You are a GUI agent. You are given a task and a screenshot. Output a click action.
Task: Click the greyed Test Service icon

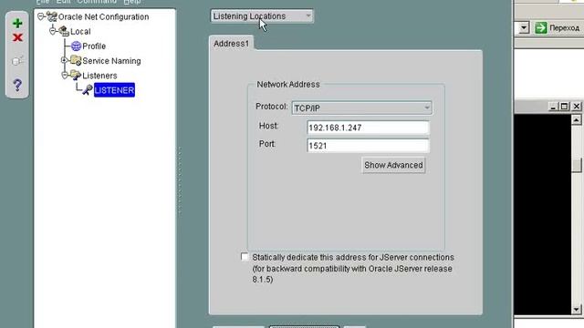point(17,61)
